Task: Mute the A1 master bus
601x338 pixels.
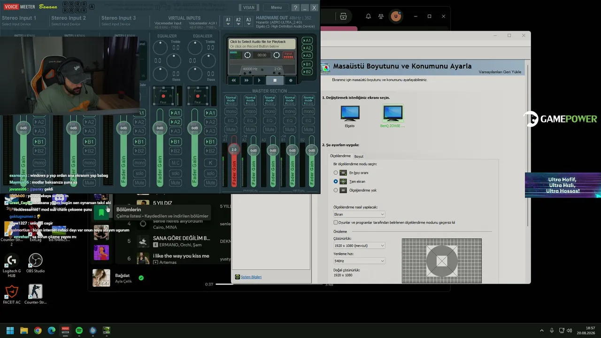Action: [231, 130]
